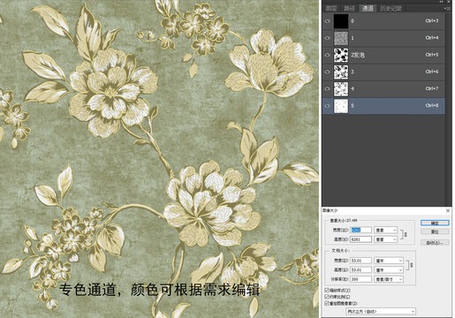Click the pixel dimensions constrain-link chain icon

point(406,235)
